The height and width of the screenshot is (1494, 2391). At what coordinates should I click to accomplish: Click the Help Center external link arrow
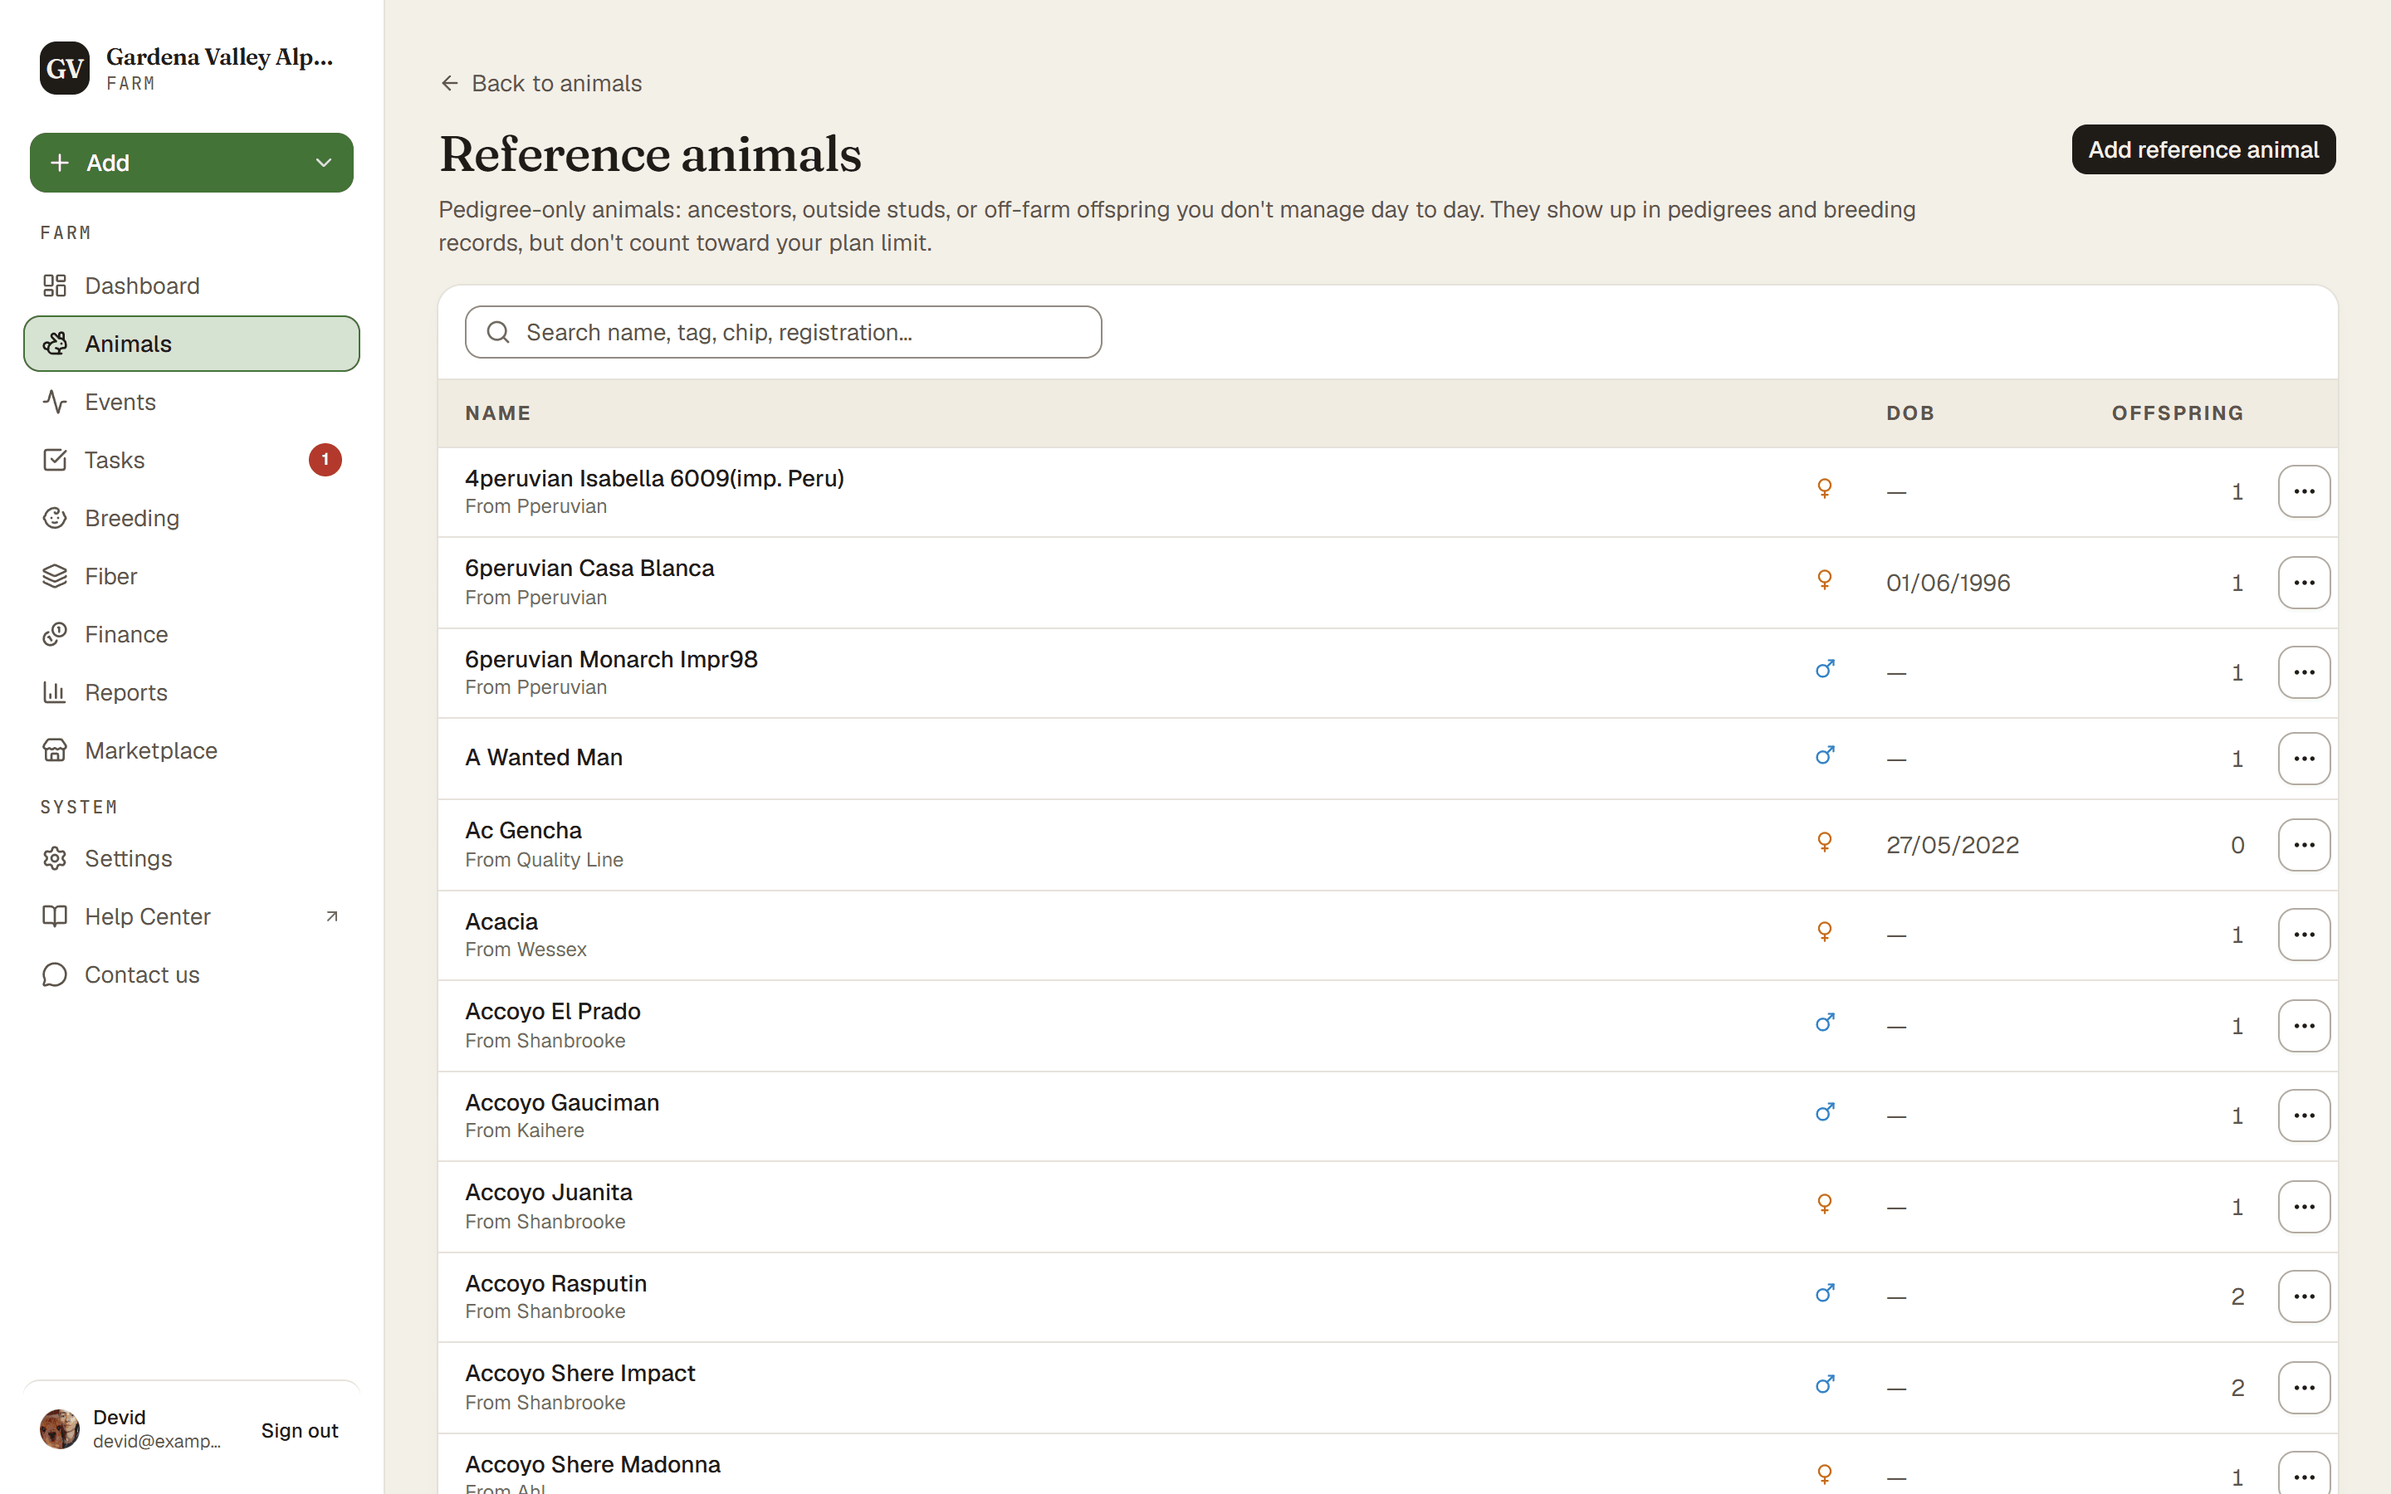coord(332,917)
